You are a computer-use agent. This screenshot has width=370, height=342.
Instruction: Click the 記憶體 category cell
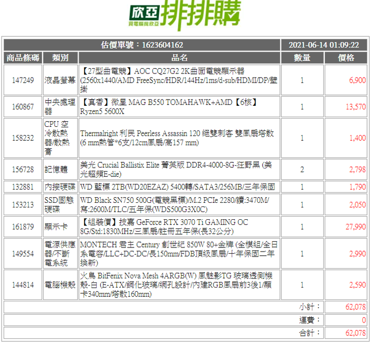coord(61,169)
